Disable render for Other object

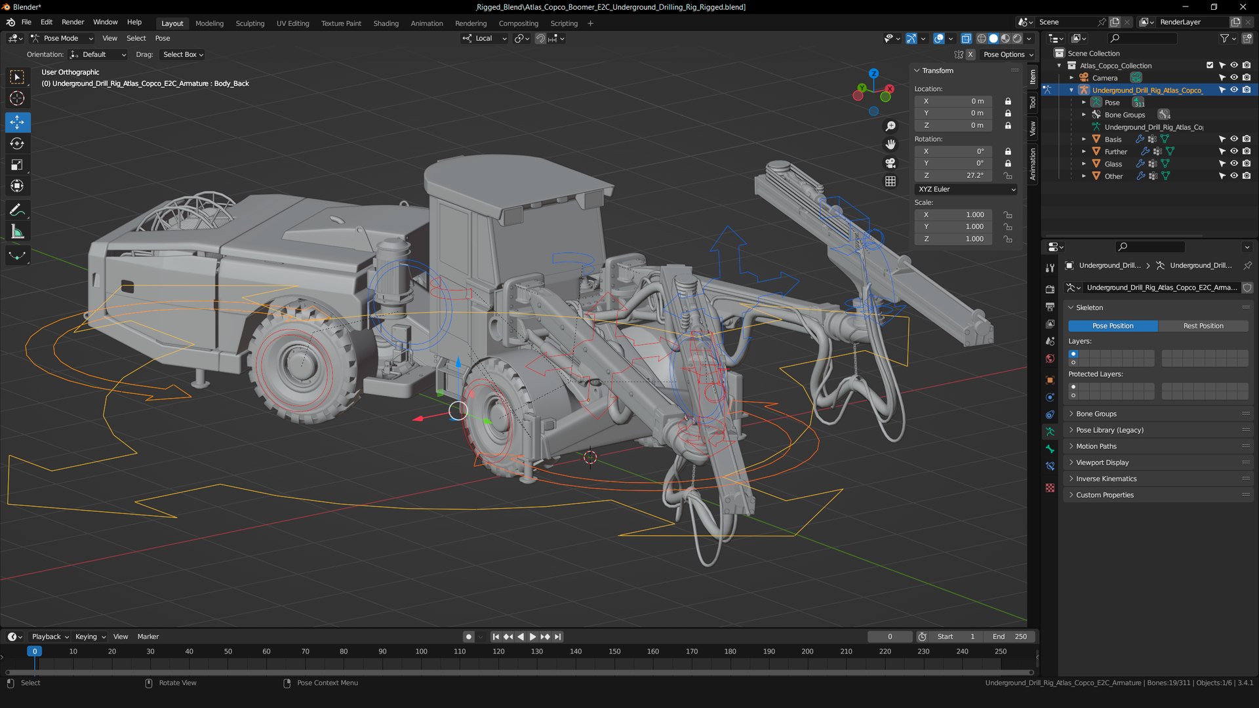(1247, 176)
